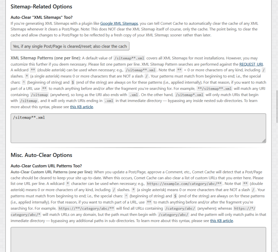Screen dimensions: 278x252
Task: Focus the empty Custom URL Patterns textarea
Action: pyautogui.click(x=138, y=240)
